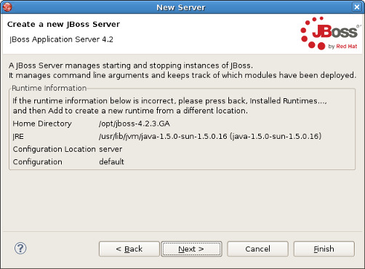Proceed with the Next button
The height and width of the screenshot is (269, 365).
191,249
